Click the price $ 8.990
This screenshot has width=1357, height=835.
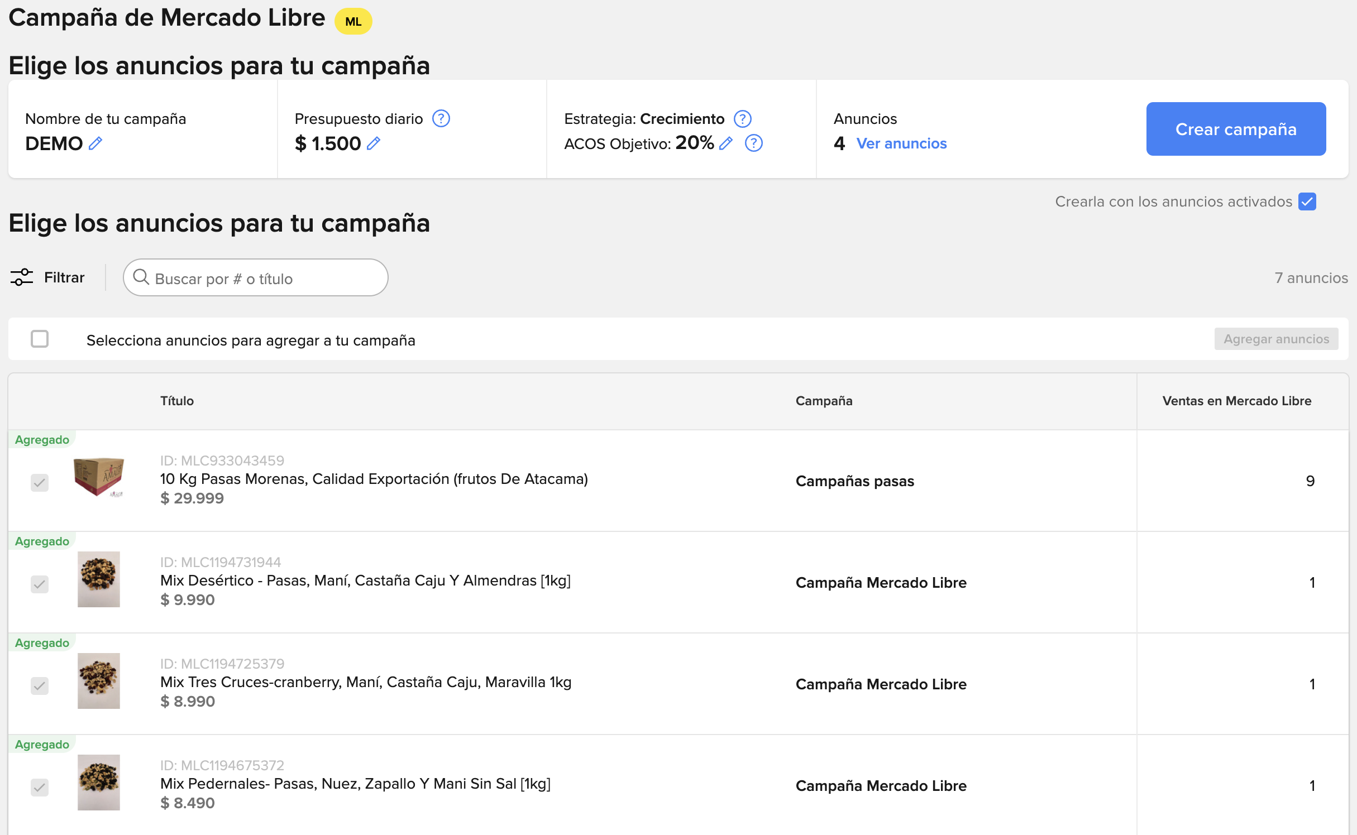[x=188, y=701]
